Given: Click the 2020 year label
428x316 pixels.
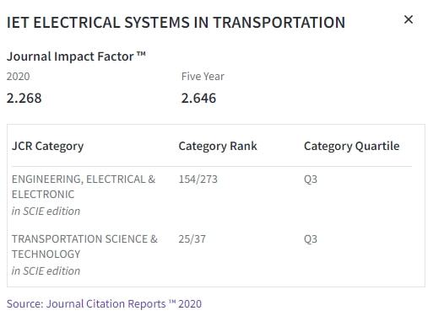Looking at the screenshot, I should 19,77.
